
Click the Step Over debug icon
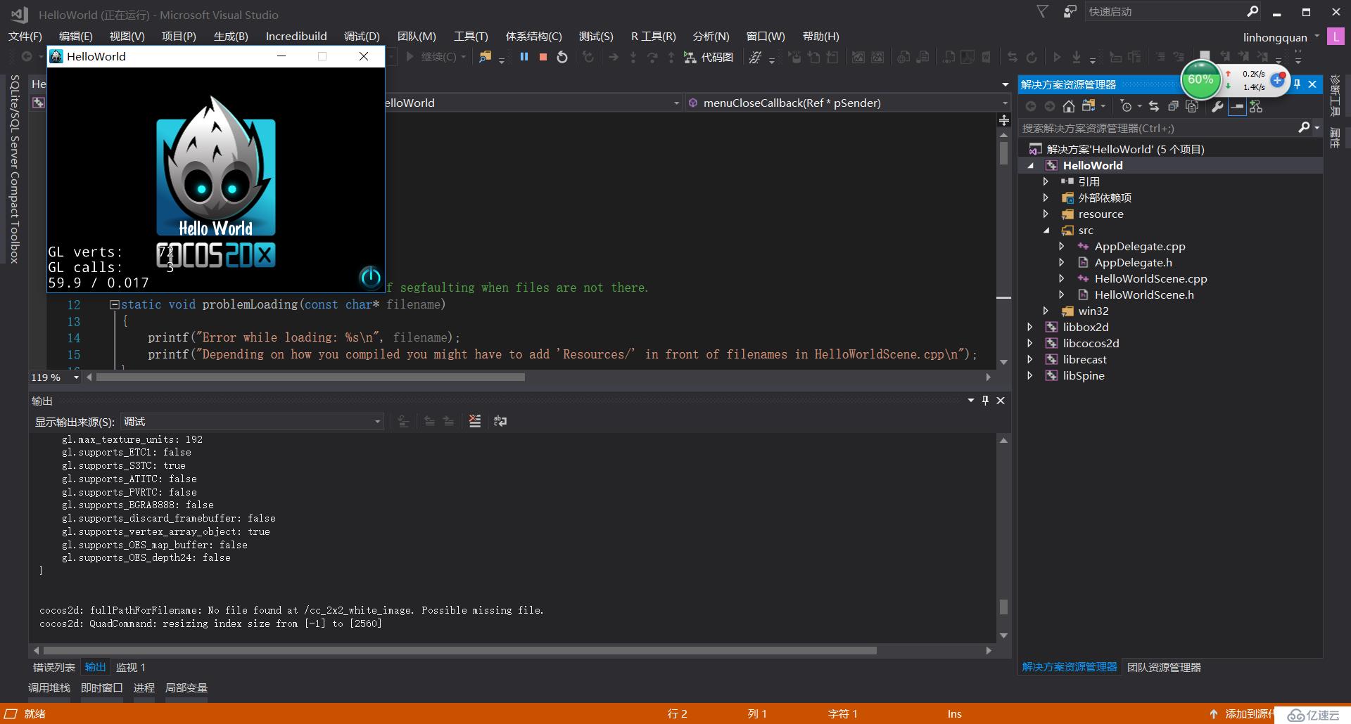[x=652, y=57]
